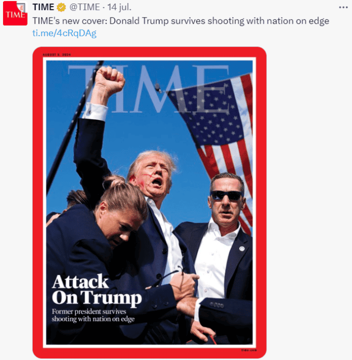Open the red TIME profile avatar
Image resolution: width=352 pixels, height=360 pixels.
(x=15, y=13)
